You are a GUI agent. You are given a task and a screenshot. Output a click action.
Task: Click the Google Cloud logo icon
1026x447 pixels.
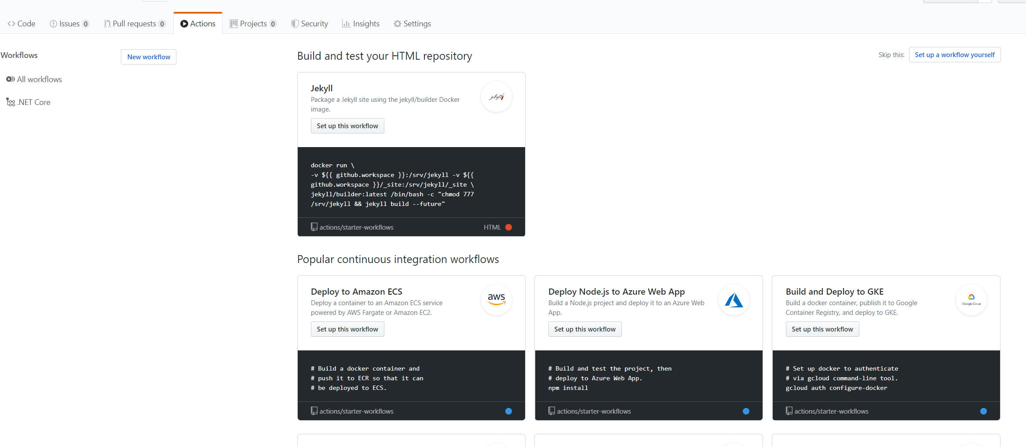coord(971,300)
